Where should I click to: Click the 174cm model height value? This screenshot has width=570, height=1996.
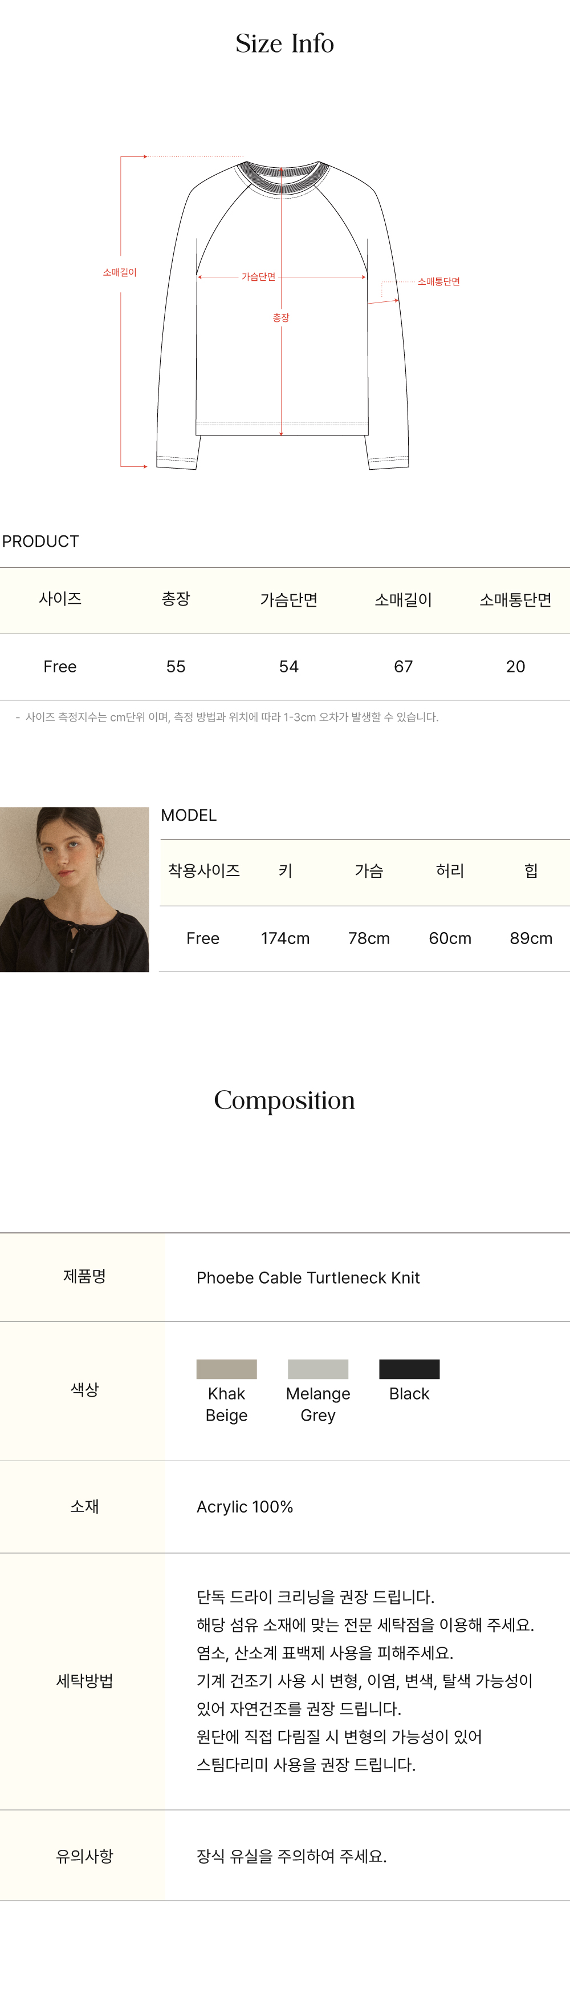coord(286,938)
